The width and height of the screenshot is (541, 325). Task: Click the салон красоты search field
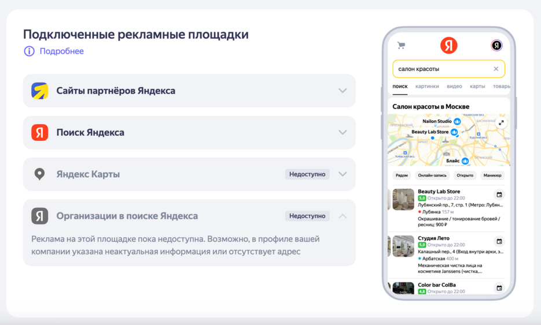pyautogui.click(x=440, y=69)
